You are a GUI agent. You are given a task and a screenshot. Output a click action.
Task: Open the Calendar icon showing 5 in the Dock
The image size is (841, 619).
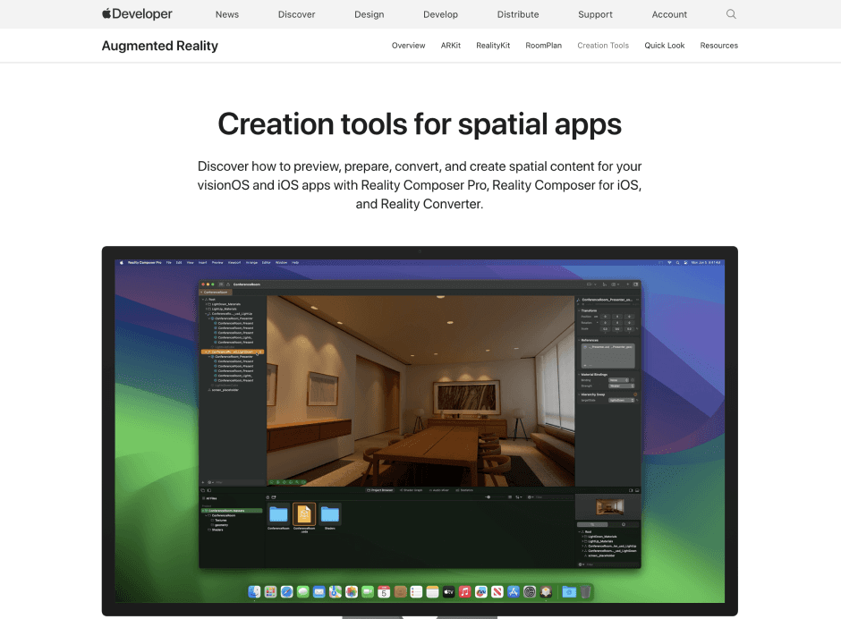[x=384, y=591]
